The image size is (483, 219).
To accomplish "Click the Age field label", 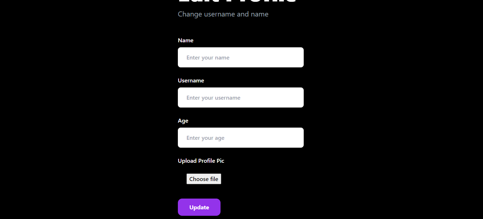I will (x=183, y=121).
